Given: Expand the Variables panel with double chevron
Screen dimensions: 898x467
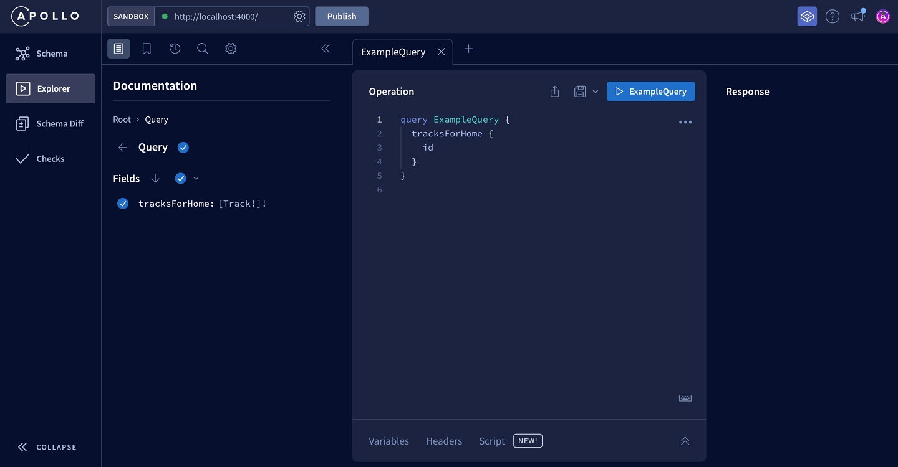Looking at the screenshot, I should click(x=685, y=441).
